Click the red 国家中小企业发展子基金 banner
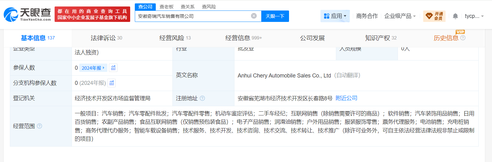 (x=92, y=15)
